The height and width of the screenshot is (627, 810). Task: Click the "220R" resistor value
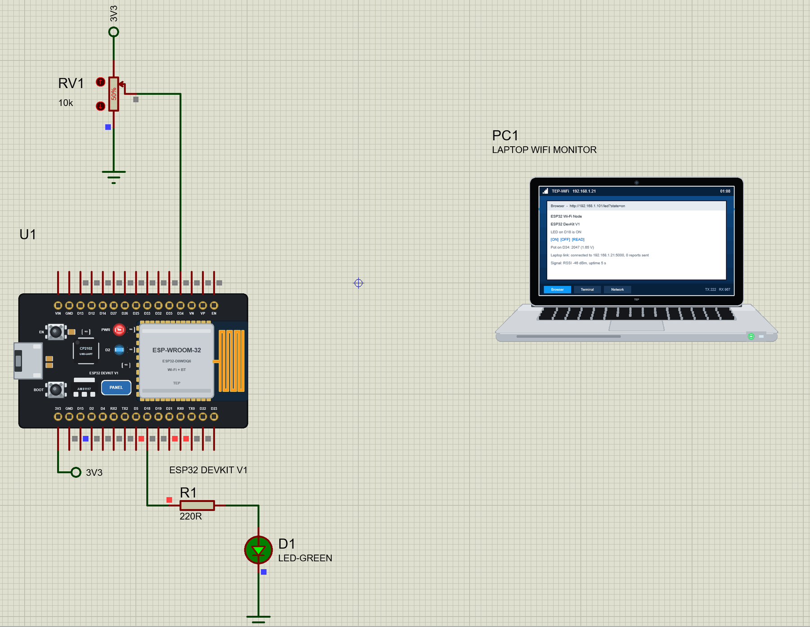pos(191,516)
